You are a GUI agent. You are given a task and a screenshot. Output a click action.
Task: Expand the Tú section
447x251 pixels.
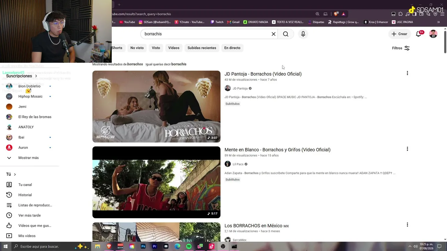(11, 174)
